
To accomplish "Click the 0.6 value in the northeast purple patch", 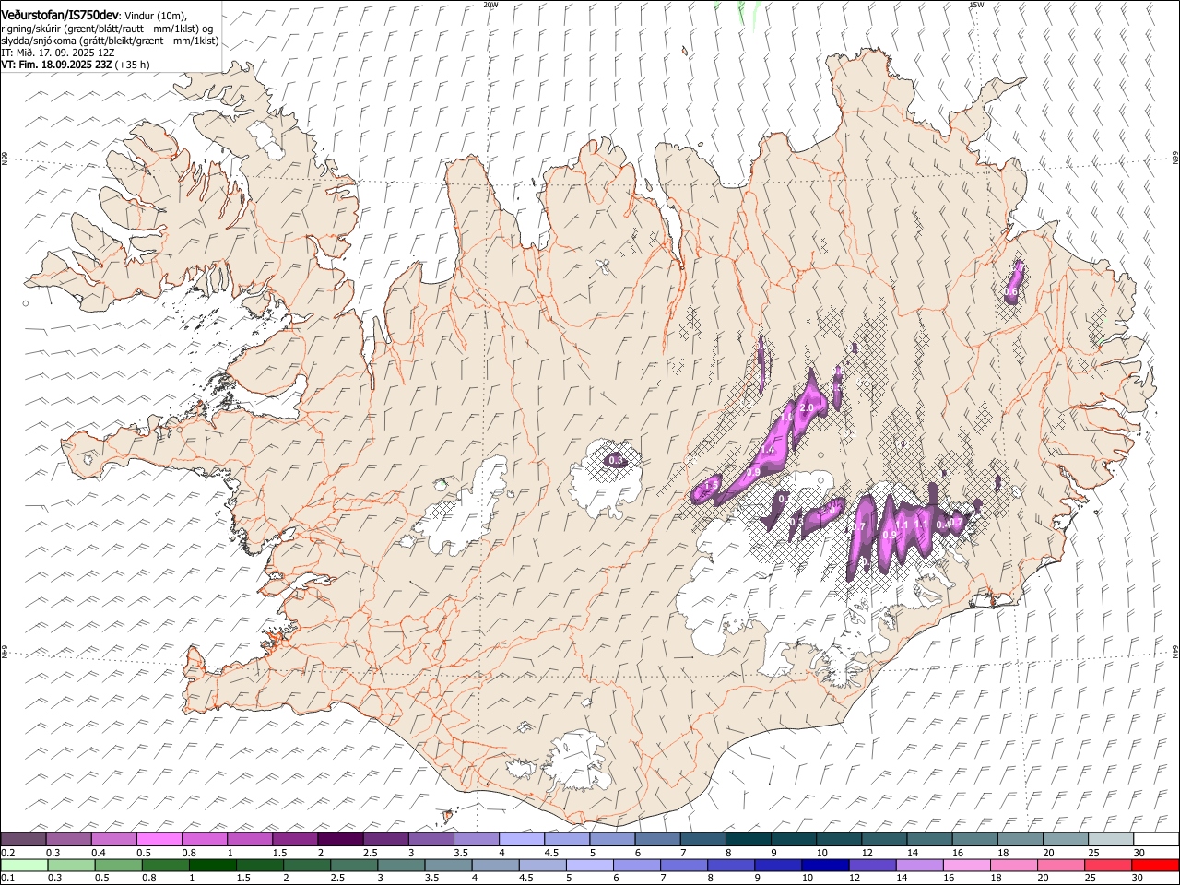I will [x=1010, y=292].
